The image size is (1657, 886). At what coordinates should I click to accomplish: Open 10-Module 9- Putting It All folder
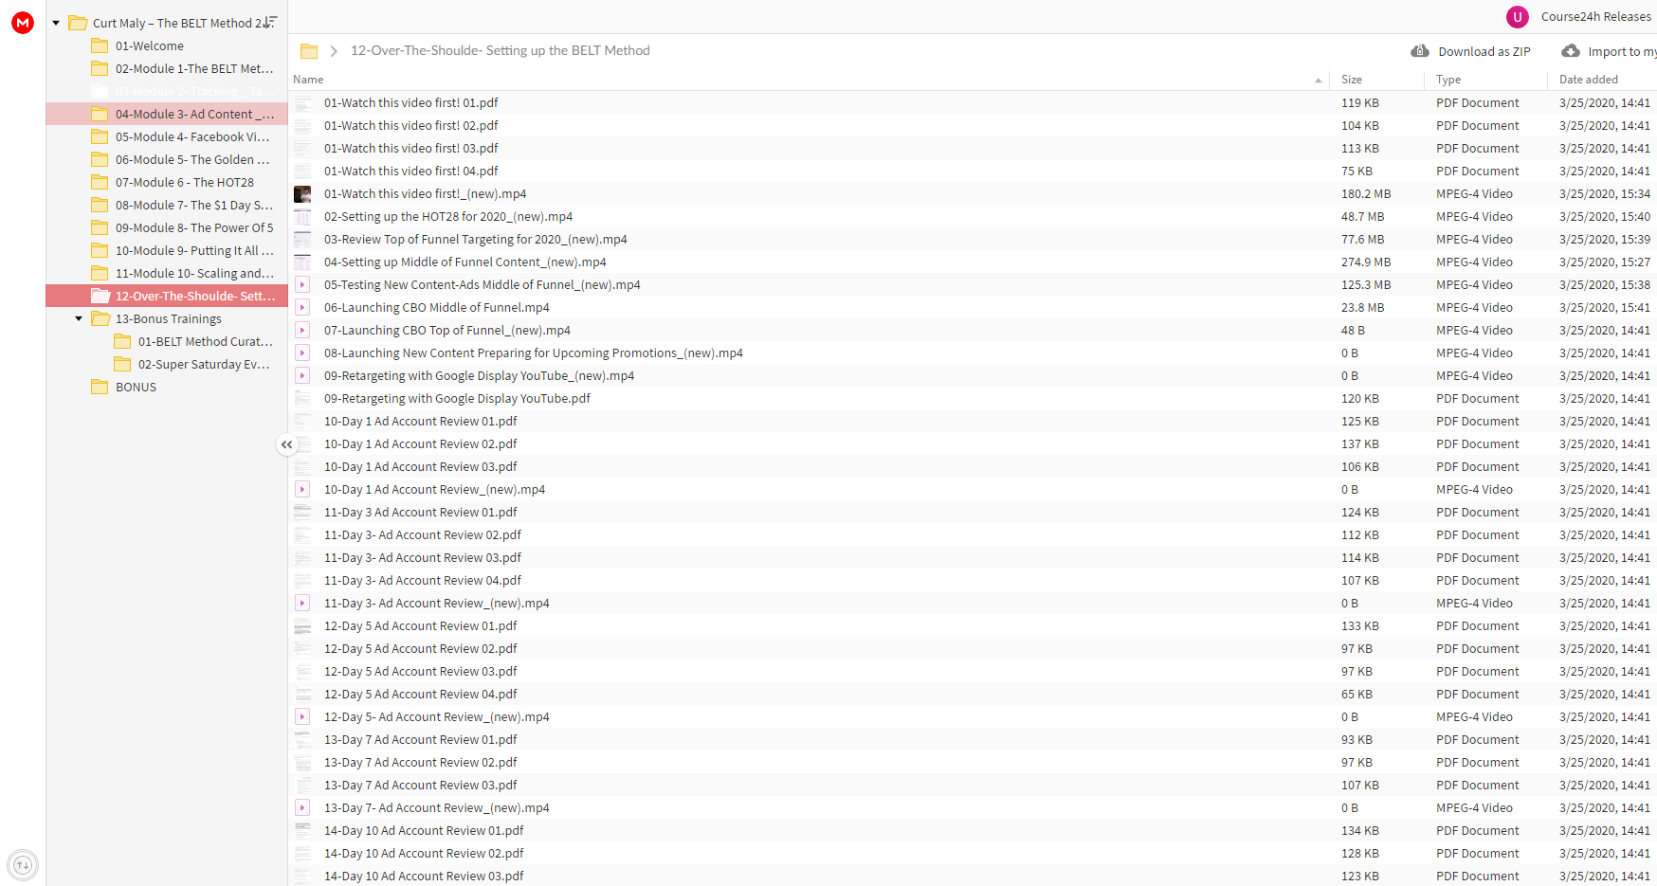(x=194, y=250)
